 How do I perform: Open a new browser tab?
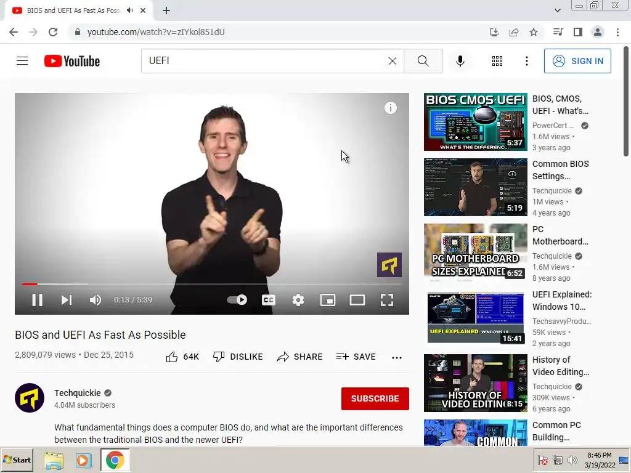pos(166,11)
